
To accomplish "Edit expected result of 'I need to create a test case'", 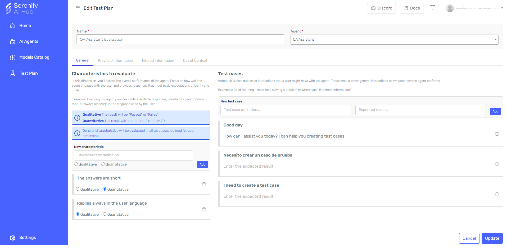I will pos(248,196).
